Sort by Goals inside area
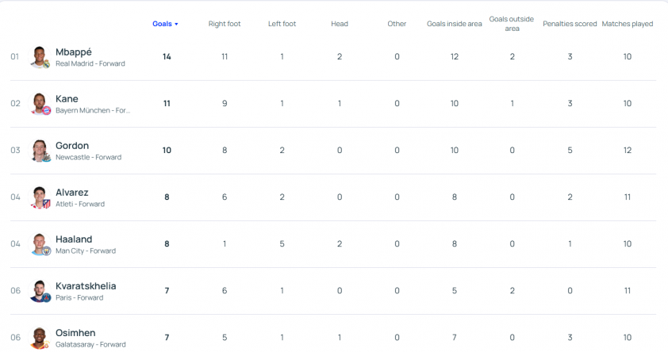The width and height of the screenshot is (668, 352). tap(454, 24)
